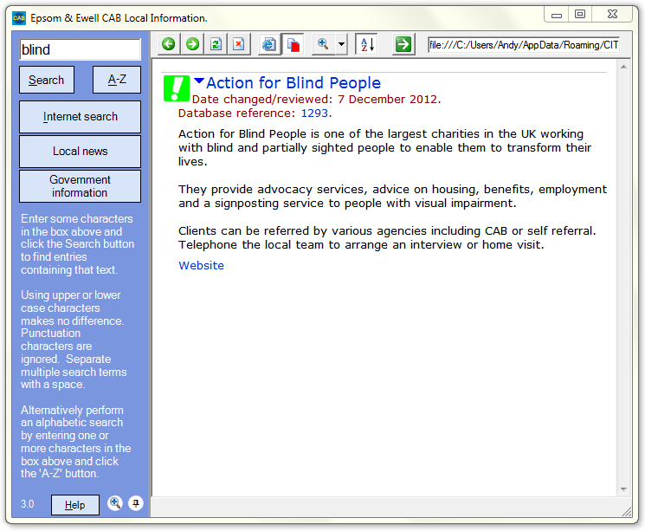Viewport: 645px width, 531px height.
Task: Open Internet search
Action: click(x=81, y=117)
